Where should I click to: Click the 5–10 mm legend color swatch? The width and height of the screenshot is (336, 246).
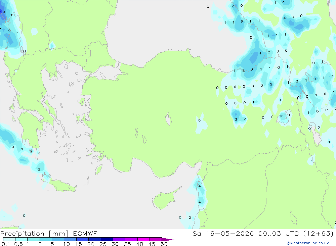tap(58, 239)
